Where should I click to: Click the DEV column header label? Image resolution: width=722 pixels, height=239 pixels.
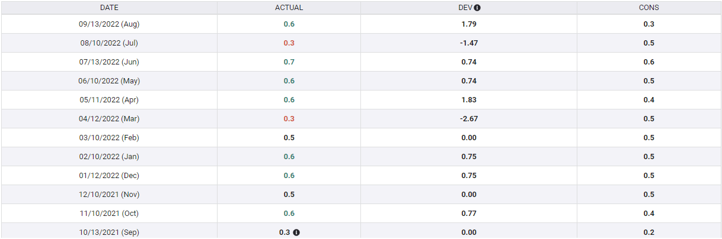pos(465,8)
